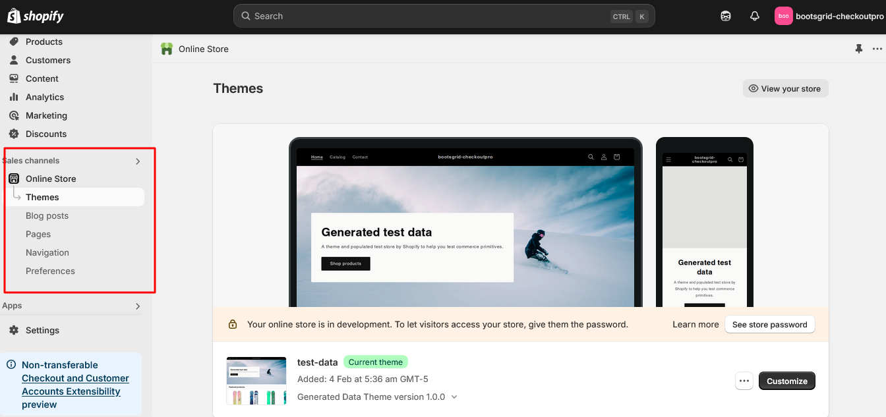Open the bootsgrid-checkoutpro account menu
The height and width of the screenshot is (417, 886).
pyautogui.click(x=829, y=16)
